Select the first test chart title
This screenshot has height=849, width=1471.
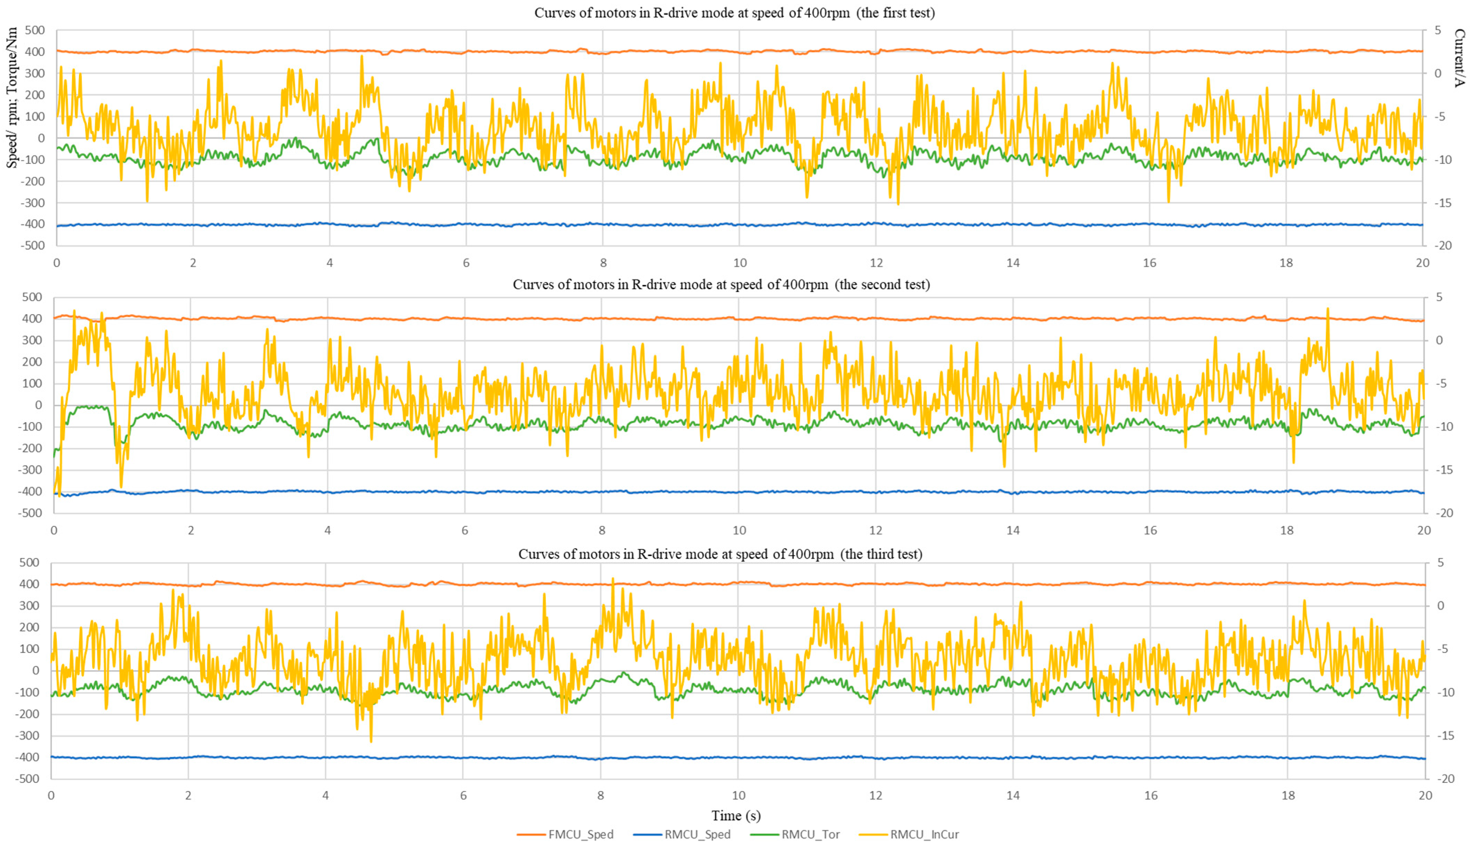pyautogui.click(x=734, y=13)
